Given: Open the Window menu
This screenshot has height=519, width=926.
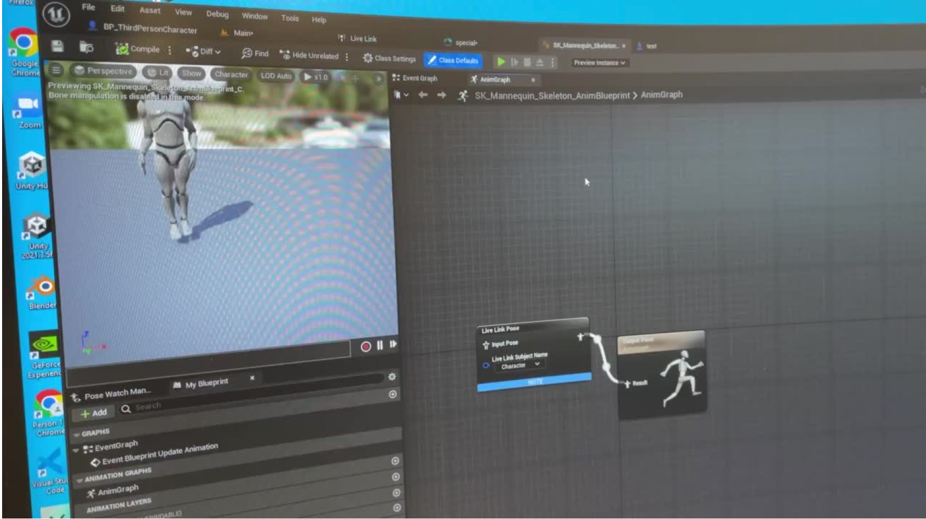Looking at the screenshot, I should pos(255,16).
